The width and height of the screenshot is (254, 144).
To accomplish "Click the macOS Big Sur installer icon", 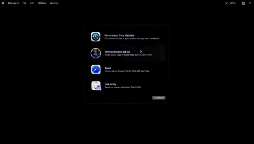I will [x=96, y=53].
